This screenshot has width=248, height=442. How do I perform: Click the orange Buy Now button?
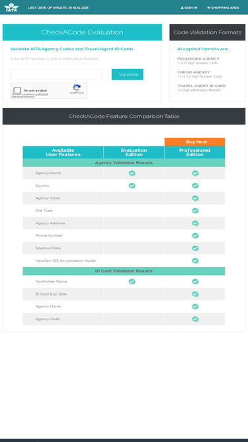point(194,142)
